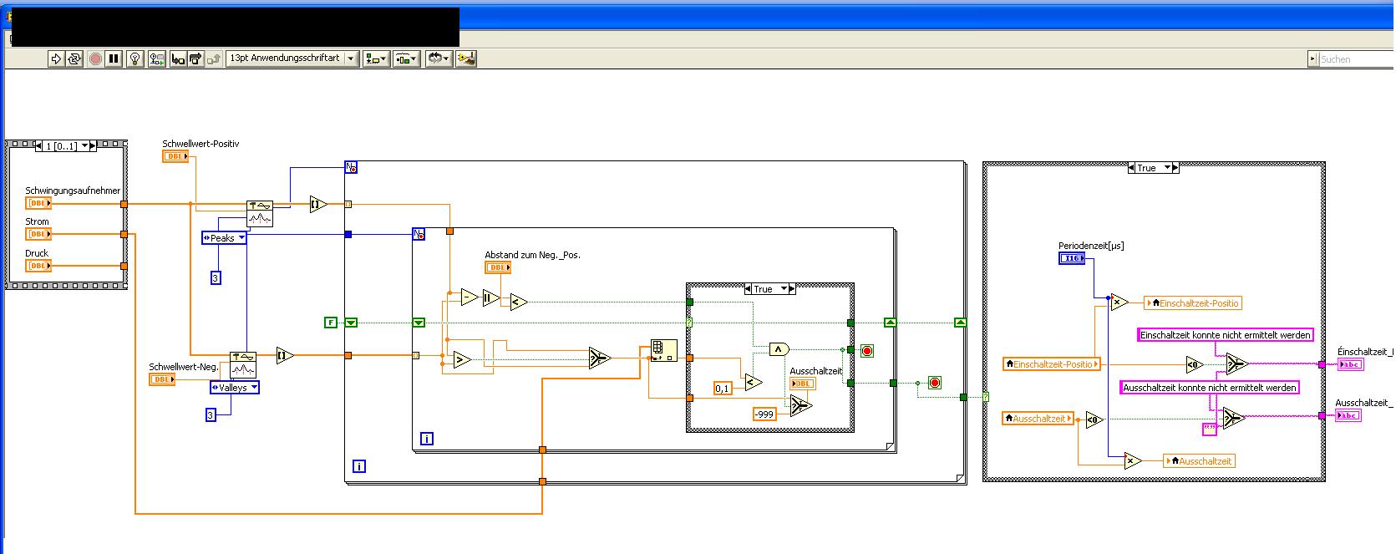The image size is (1396, 554).
Task: Click the Clean Up Diagram button
Action: click(x=466, y=58)
